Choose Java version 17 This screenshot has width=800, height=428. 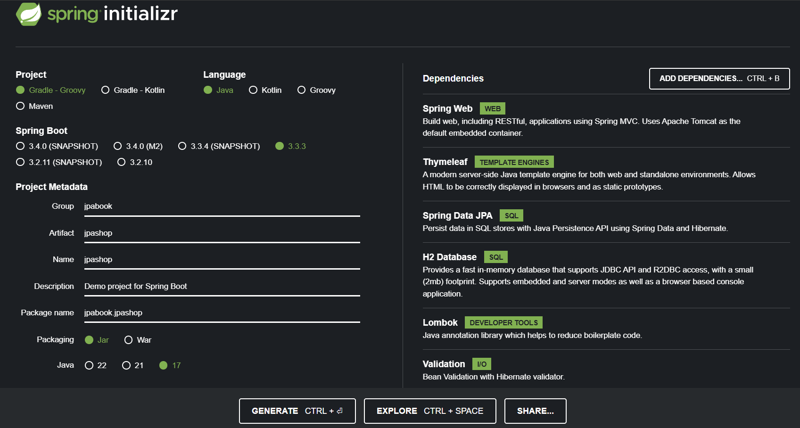pos(170,365)
